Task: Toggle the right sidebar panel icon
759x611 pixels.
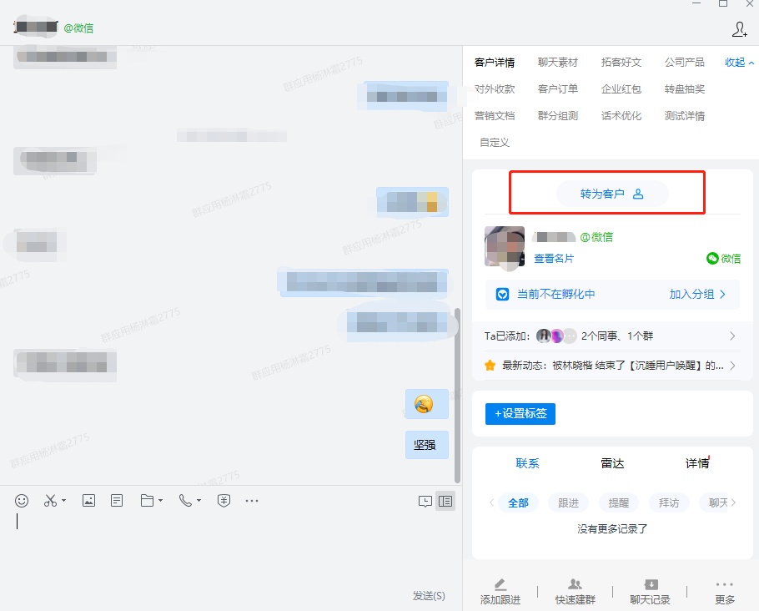Action: click(x=446, y=501)
